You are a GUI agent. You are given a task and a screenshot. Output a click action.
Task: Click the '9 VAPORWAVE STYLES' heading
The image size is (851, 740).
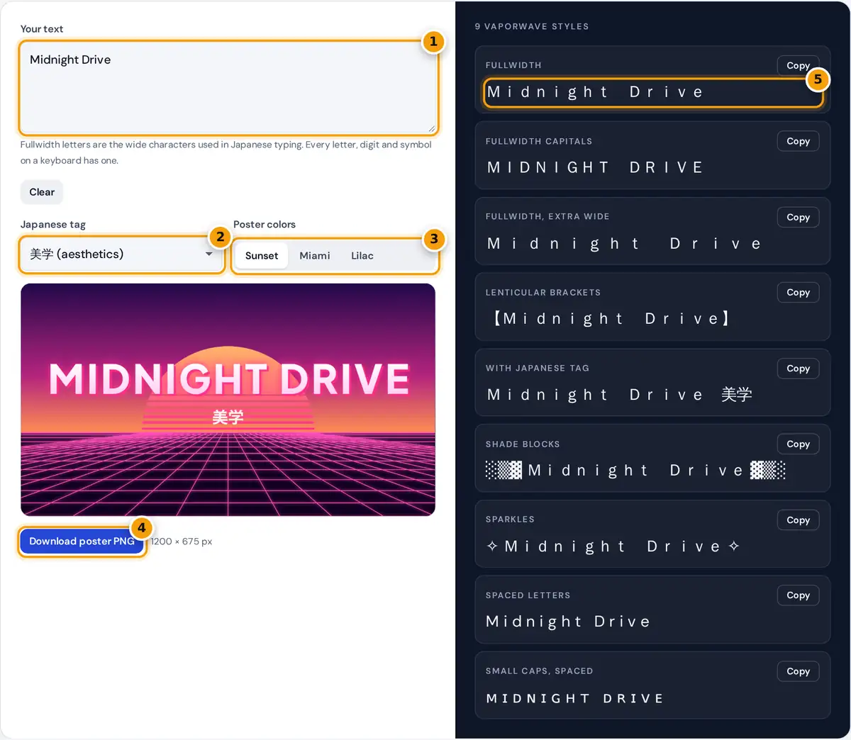532,26
